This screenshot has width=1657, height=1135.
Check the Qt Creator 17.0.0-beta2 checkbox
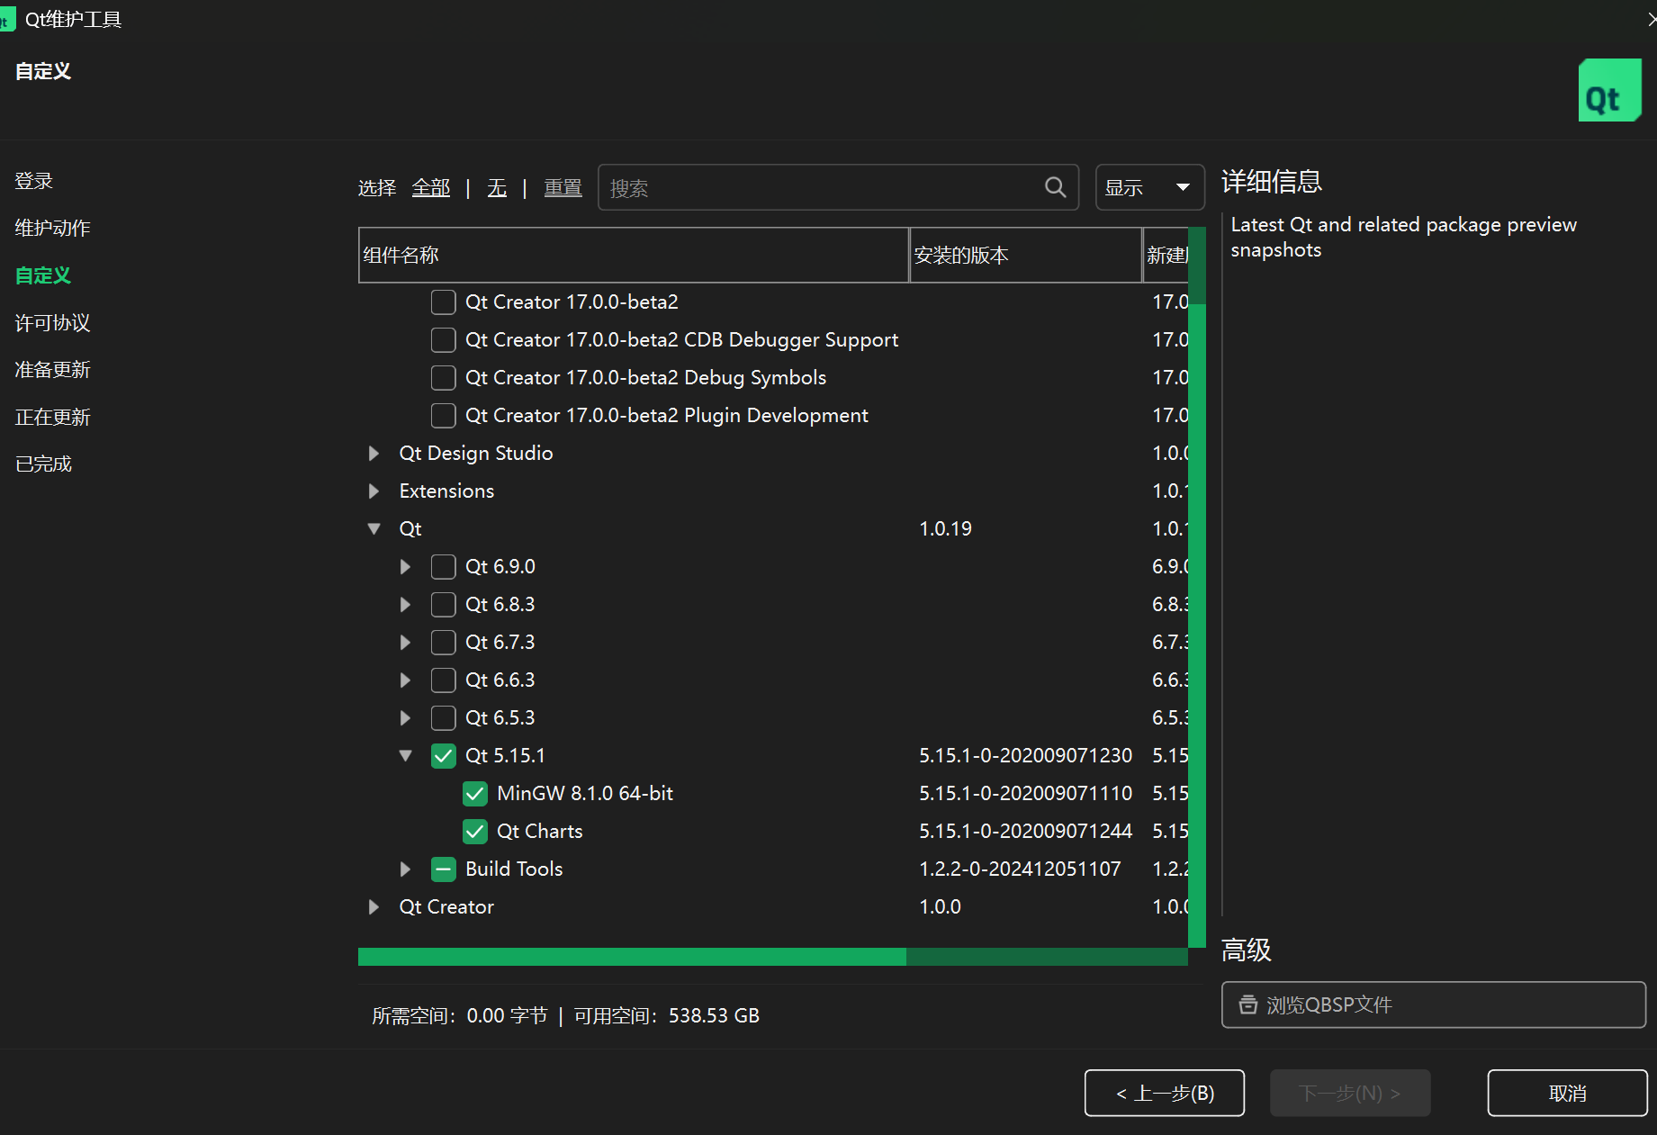tap(443, 302)
